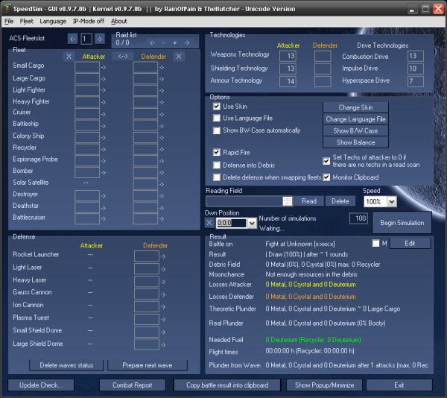Click the Reading Field text box
The image size is (447, 398).
pos(244,201)
